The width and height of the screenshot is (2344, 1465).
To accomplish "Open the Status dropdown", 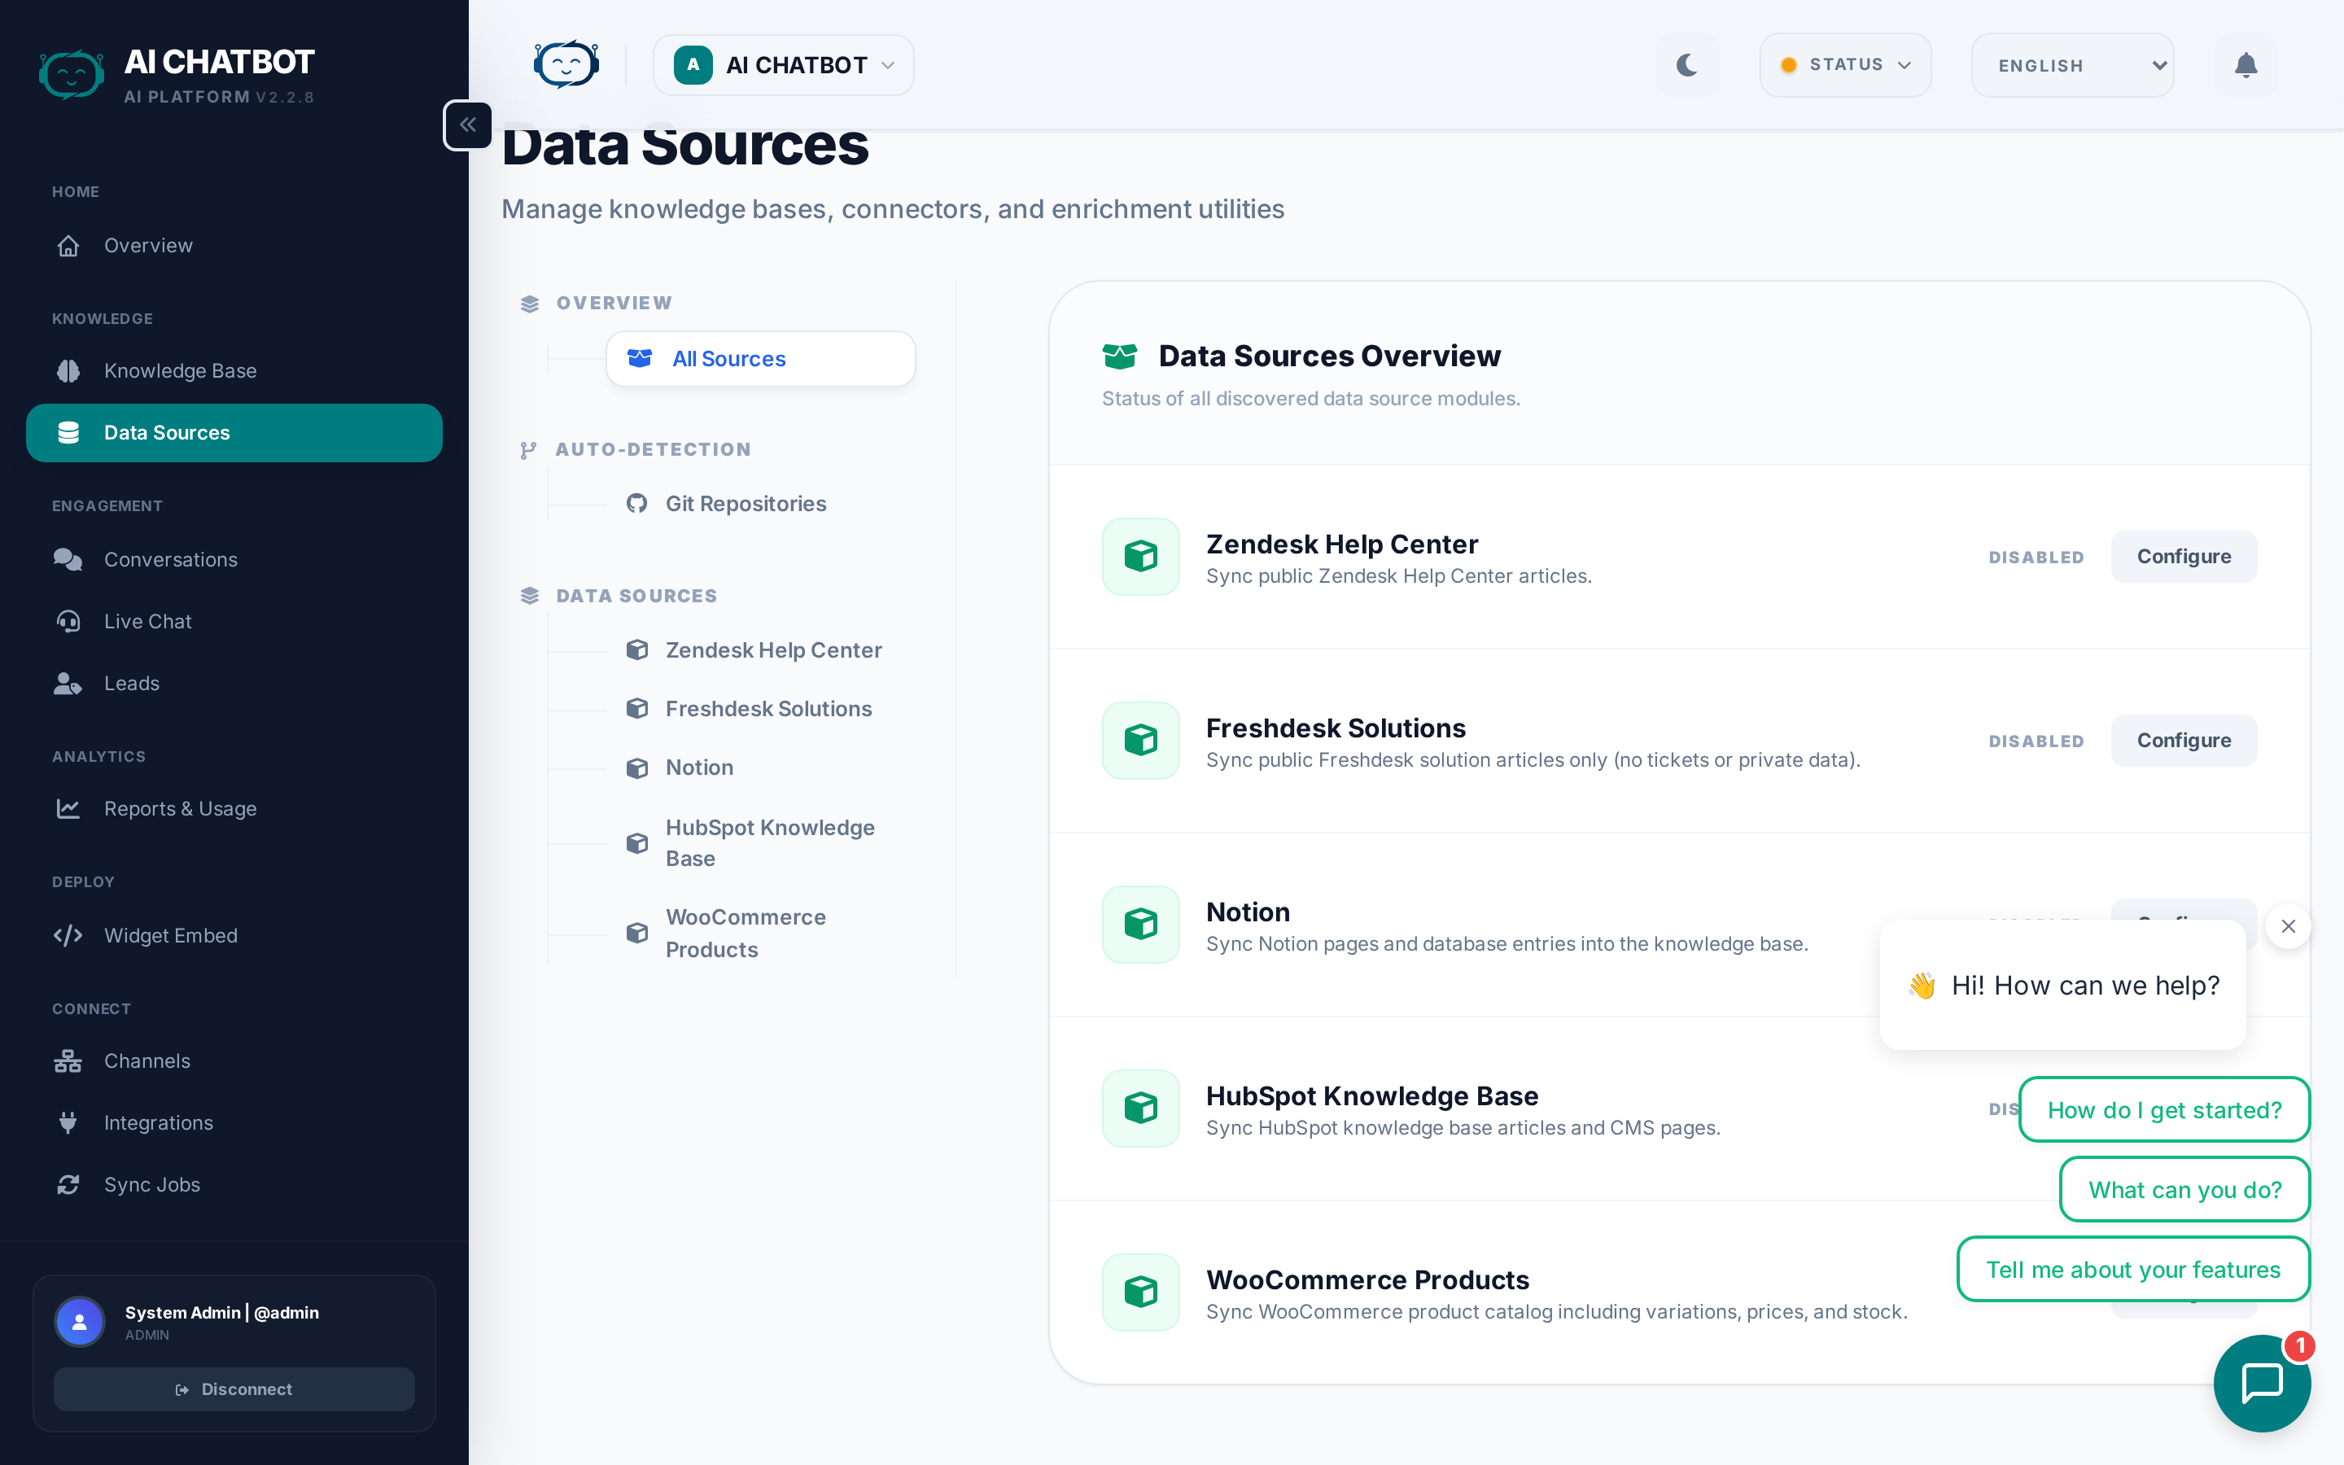I will point(1844,65).
